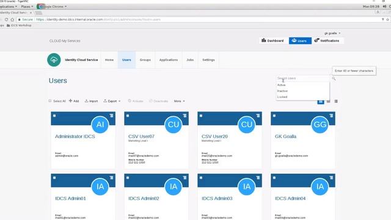Open the action menu on IDCS Admin01 card
This screenshot has width=391, height=220.
[x=111, y=178]
